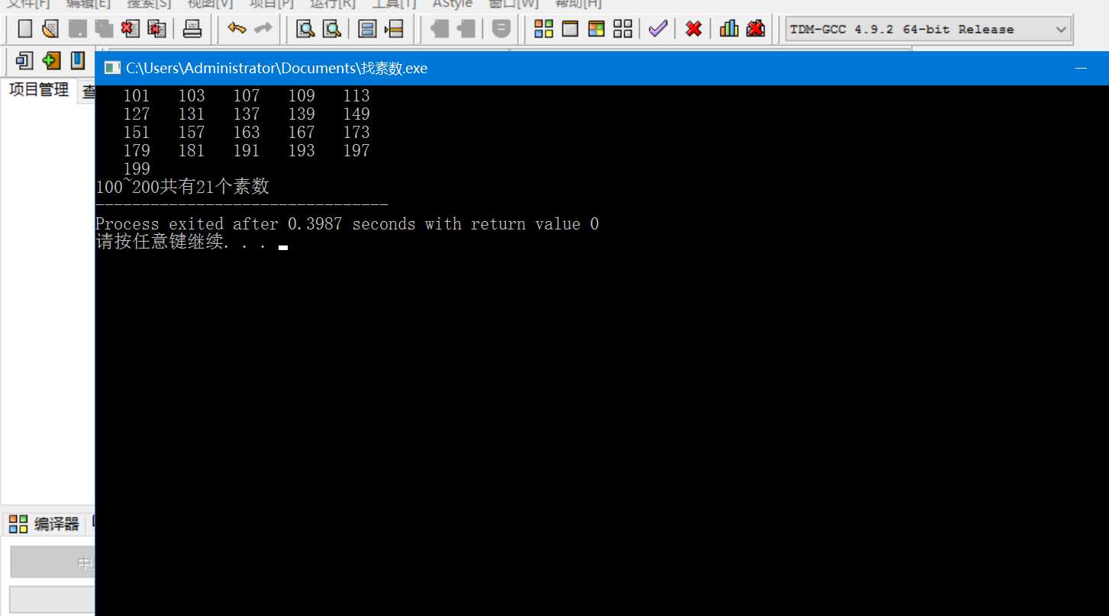1109x616 pixels.
Task: Open Replace with the second magnifier icon
Action: click(x=331, y=29)
